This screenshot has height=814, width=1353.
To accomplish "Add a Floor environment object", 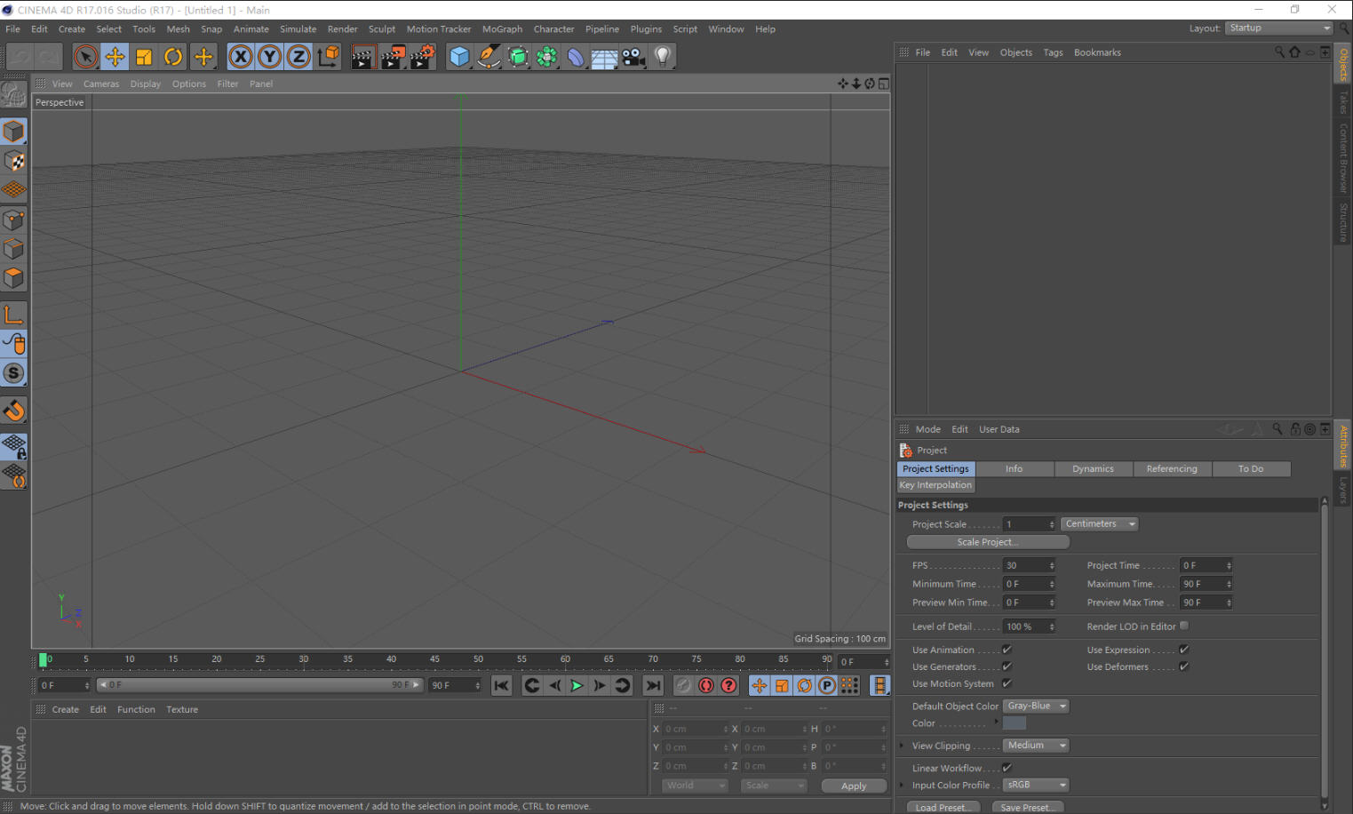I will pyautogui.click(x=605, y=57).
